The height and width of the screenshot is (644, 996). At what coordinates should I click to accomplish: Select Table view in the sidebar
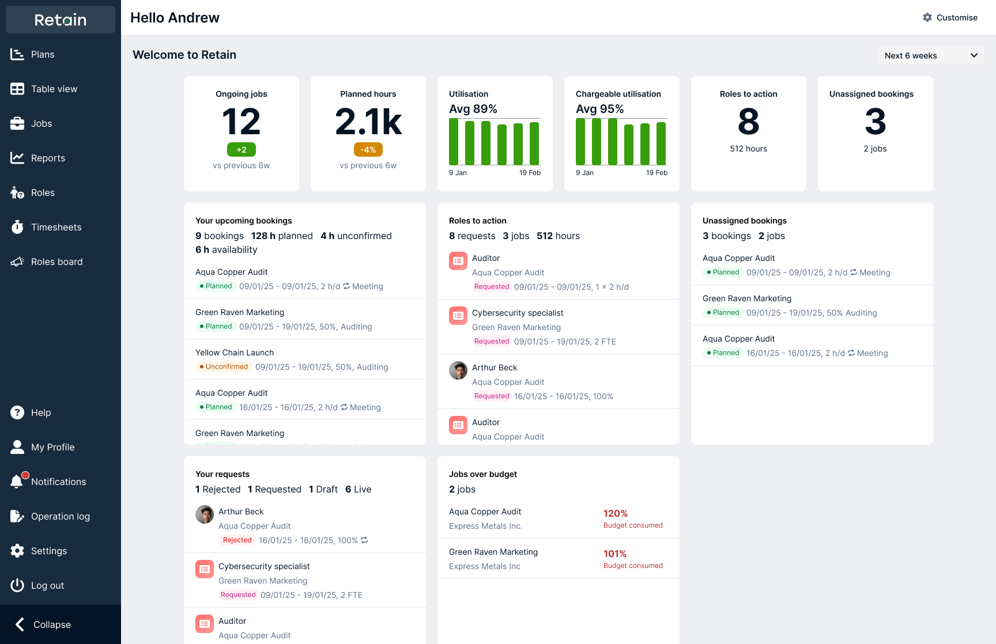[x=54, y=89]
